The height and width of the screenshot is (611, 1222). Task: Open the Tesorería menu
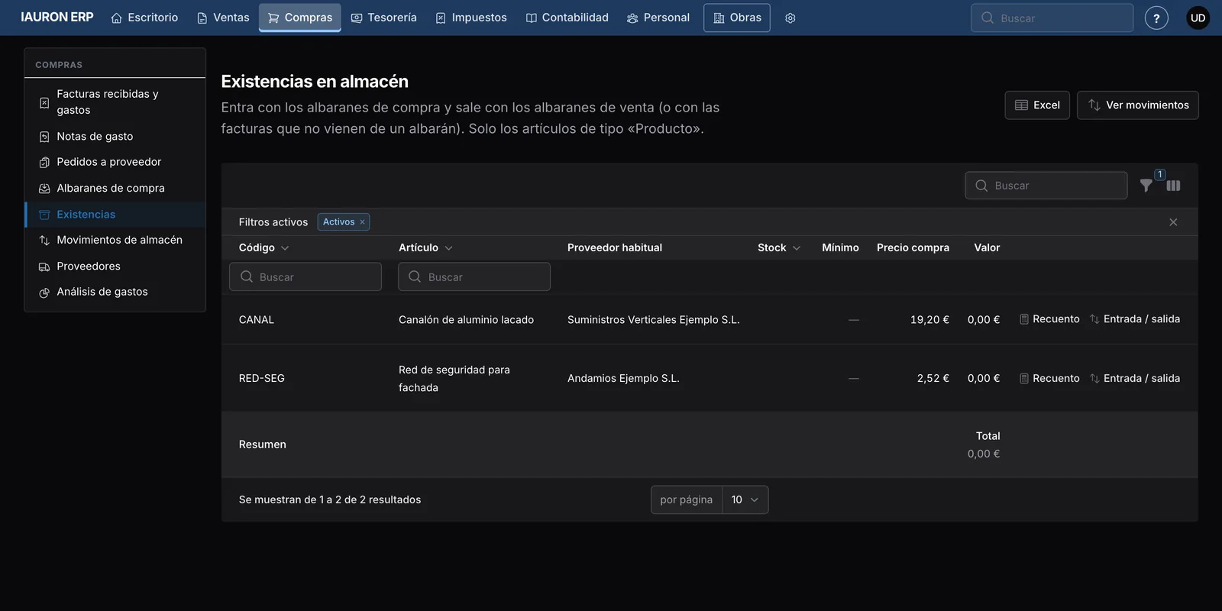click(x=384, y=18)
